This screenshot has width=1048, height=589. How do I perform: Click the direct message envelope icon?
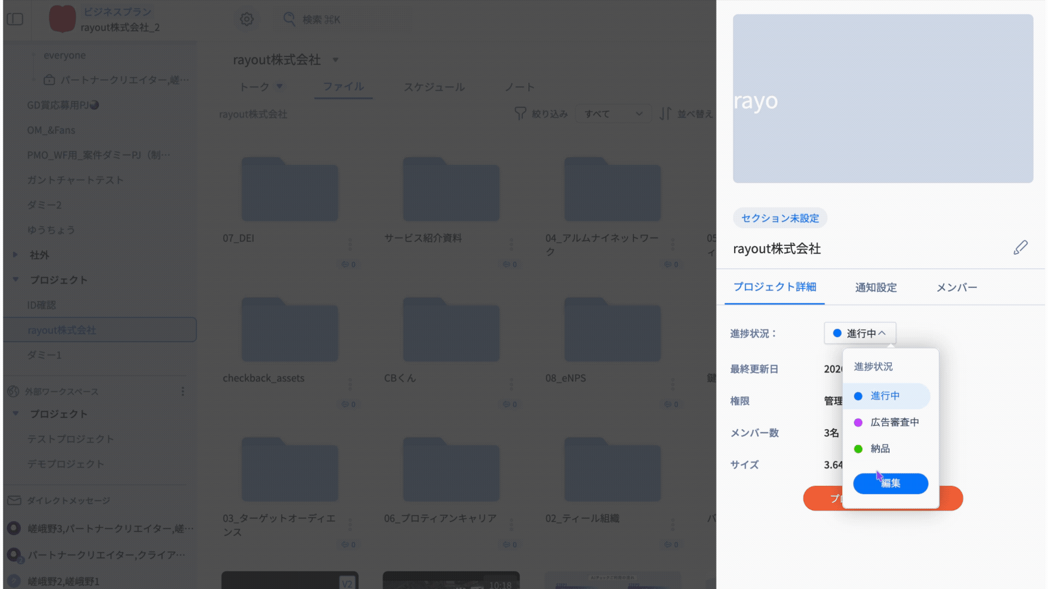(14, 500)
